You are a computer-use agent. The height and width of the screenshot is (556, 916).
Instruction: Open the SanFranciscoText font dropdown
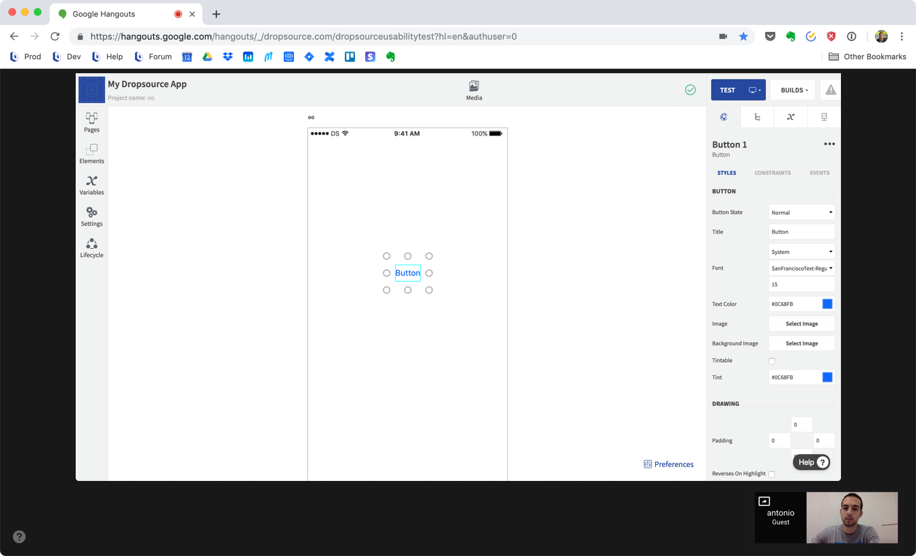point(801,268)
